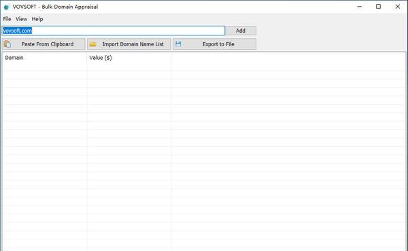Click the Add button
408x251 pixels.
tap(241, 31)
